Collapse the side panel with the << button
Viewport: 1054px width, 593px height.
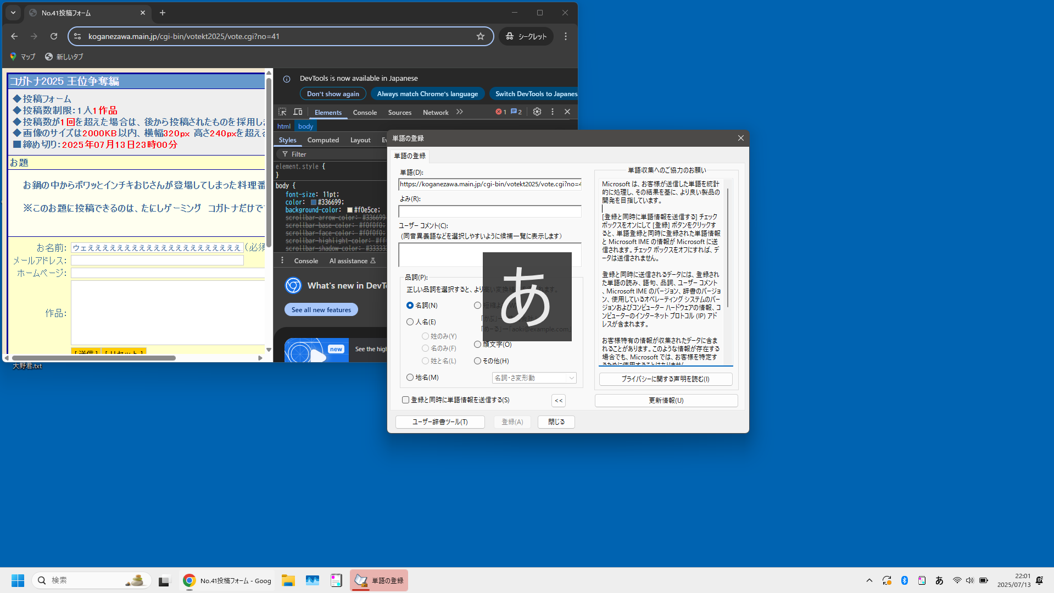pyautogui.click(x=558, y=401)
